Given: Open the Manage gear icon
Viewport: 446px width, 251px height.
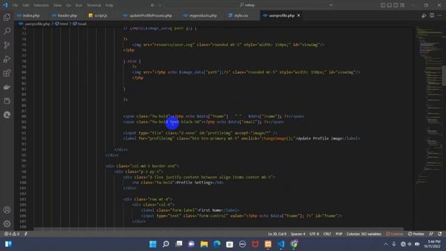Looking at the screenshot, I should point(7,224).
